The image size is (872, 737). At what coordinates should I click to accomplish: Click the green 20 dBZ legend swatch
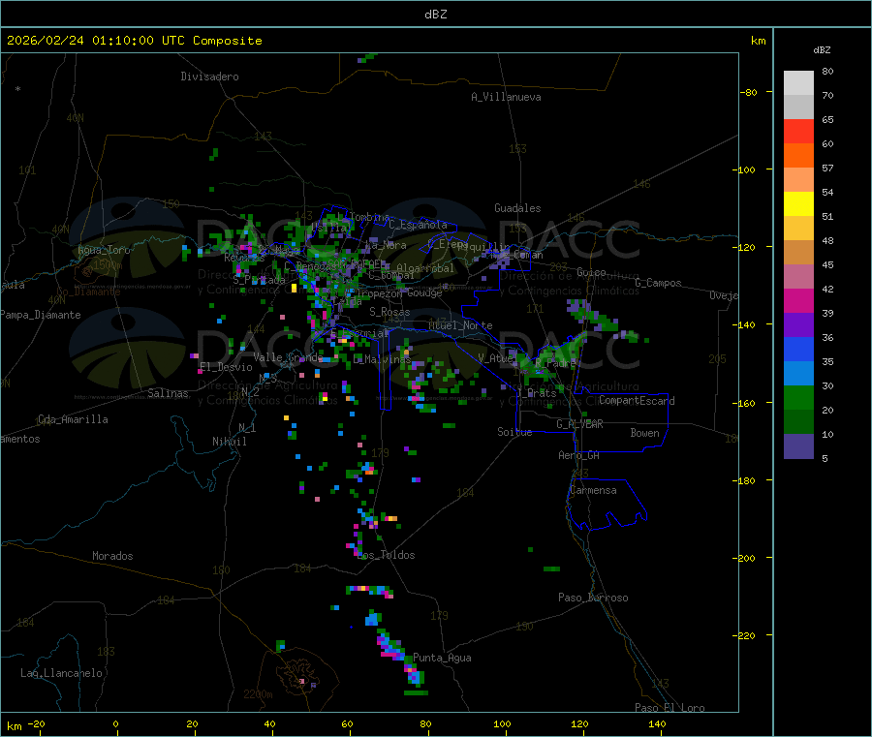[798, 397]
